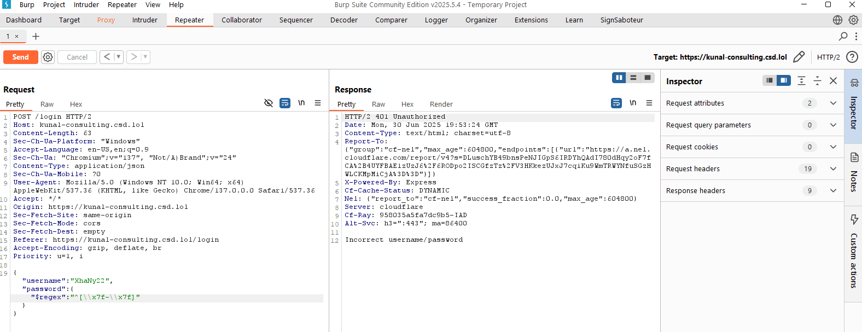Switch Request view to Raw
Viewport: 862px width, 332px height.
47,104
